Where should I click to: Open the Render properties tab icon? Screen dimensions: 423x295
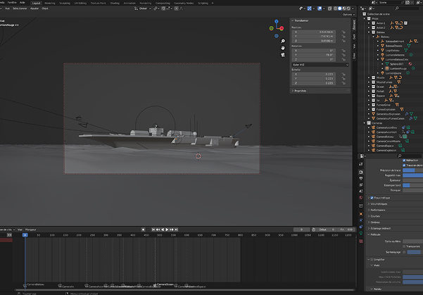pos(361,172)
